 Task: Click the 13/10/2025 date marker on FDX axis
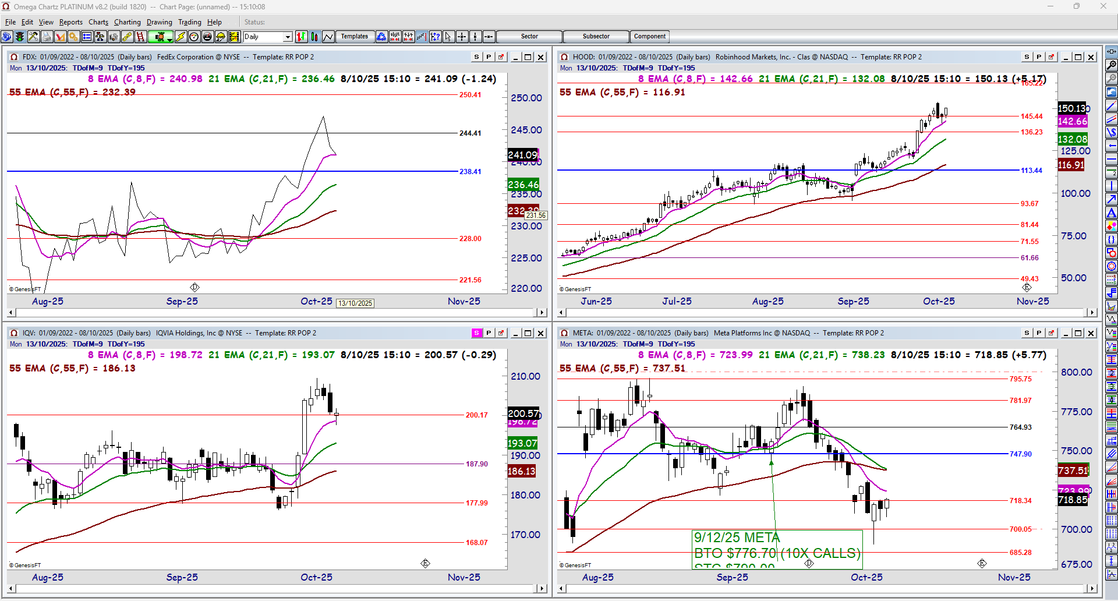355,303
